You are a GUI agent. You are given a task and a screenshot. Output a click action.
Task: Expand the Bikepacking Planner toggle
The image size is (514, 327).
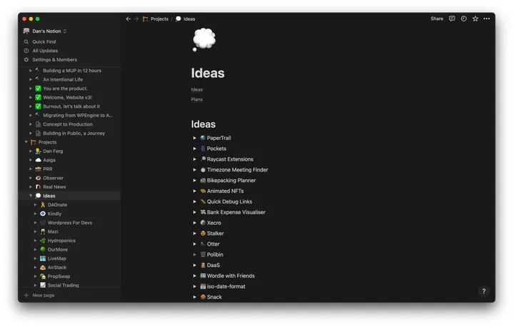tap(194, 181)
